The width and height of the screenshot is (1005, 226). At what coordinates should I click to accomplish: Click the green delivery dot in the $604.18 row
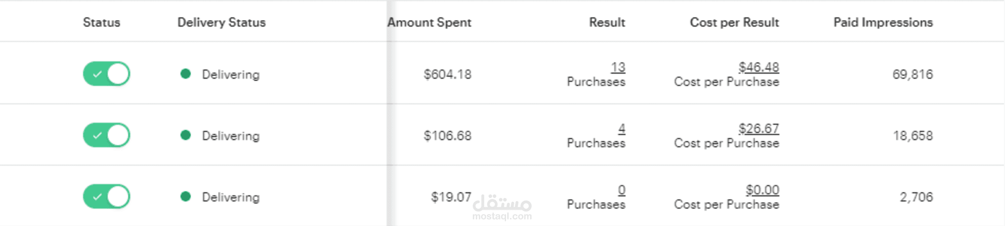point(186,74)
